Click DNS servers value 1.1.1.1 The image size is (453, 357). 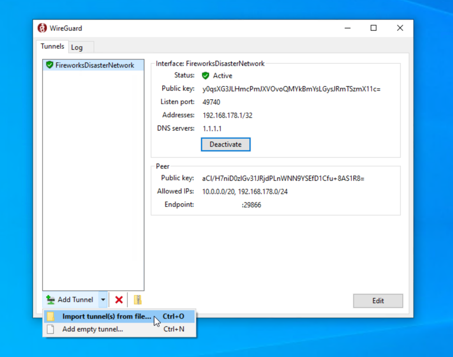(x=212, y=128)
